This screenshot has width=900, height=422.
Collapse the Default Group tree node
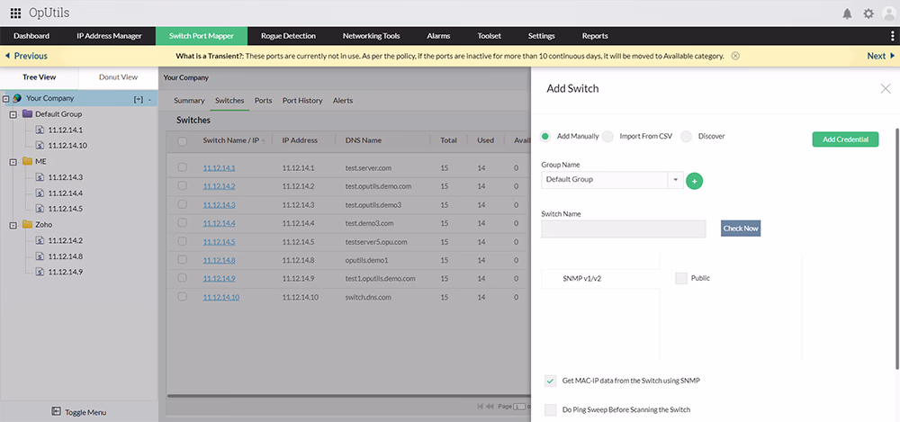pos(13,114)
